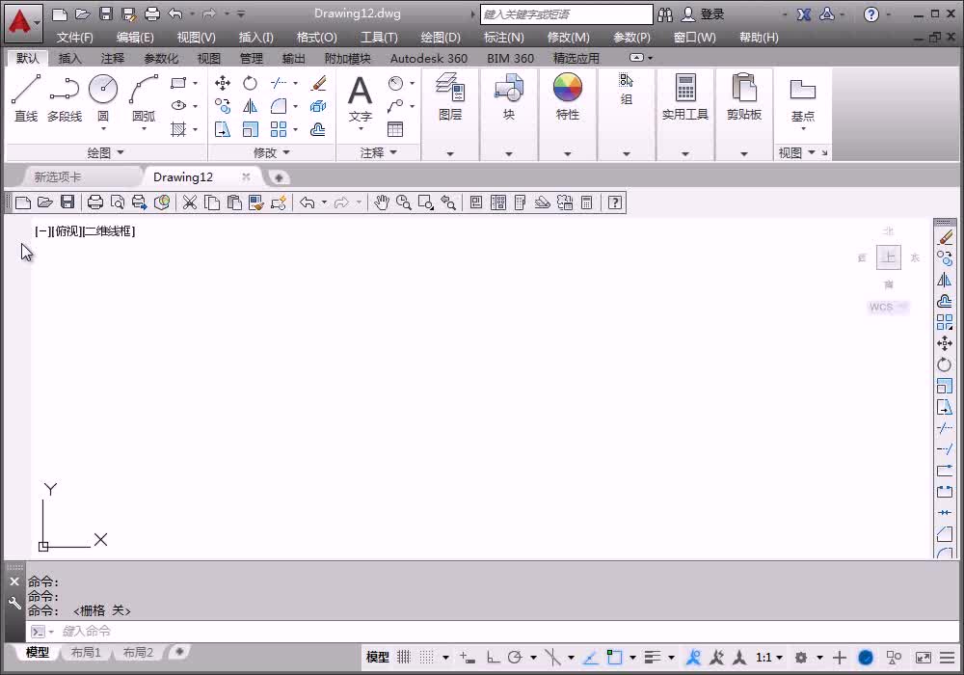Viewport: 964px width, 675px height.
Task: Toggle ortho mode in status bar
Action: (x=494, y=658)
